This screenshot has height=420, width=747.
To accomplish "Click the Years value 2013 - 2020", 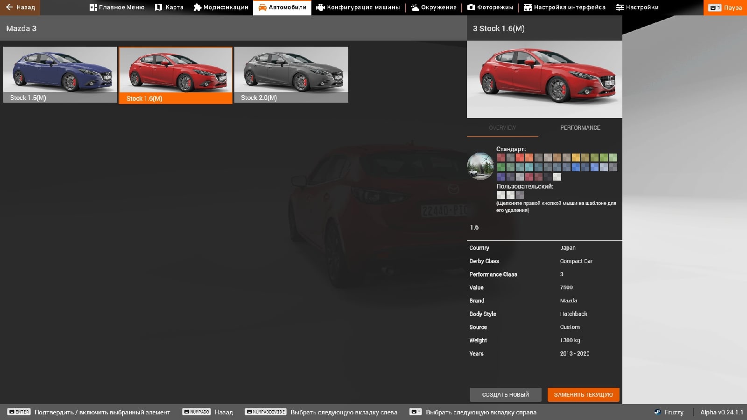I will click(x=574, y=353).
